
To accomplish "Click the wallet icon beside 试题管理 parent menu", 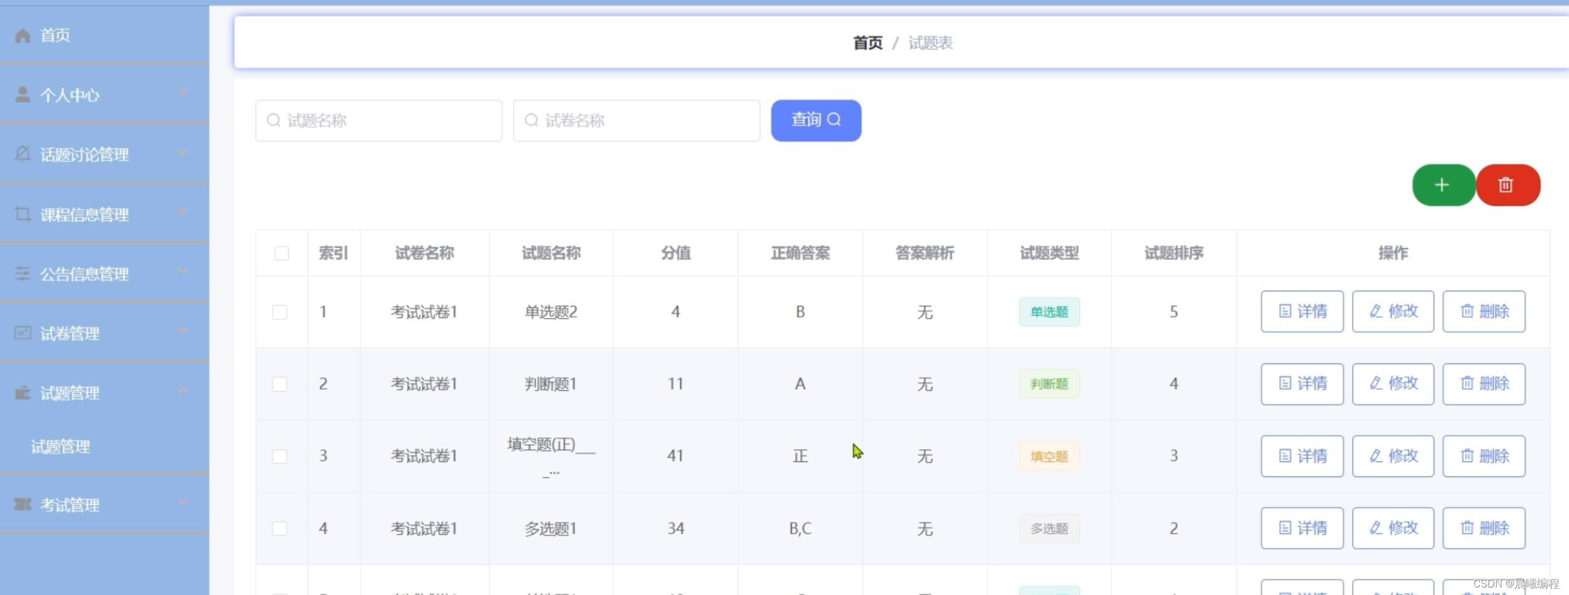I will click(x=23, y=393).
